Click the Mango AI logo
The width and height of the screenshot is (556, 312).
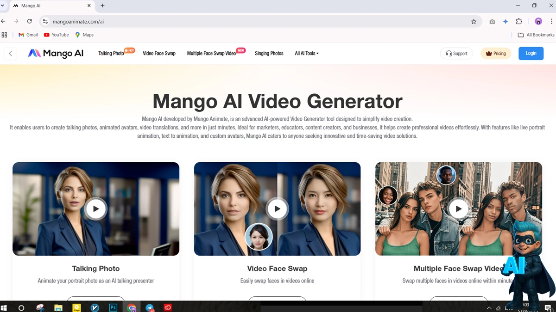(x=56, y=53)
